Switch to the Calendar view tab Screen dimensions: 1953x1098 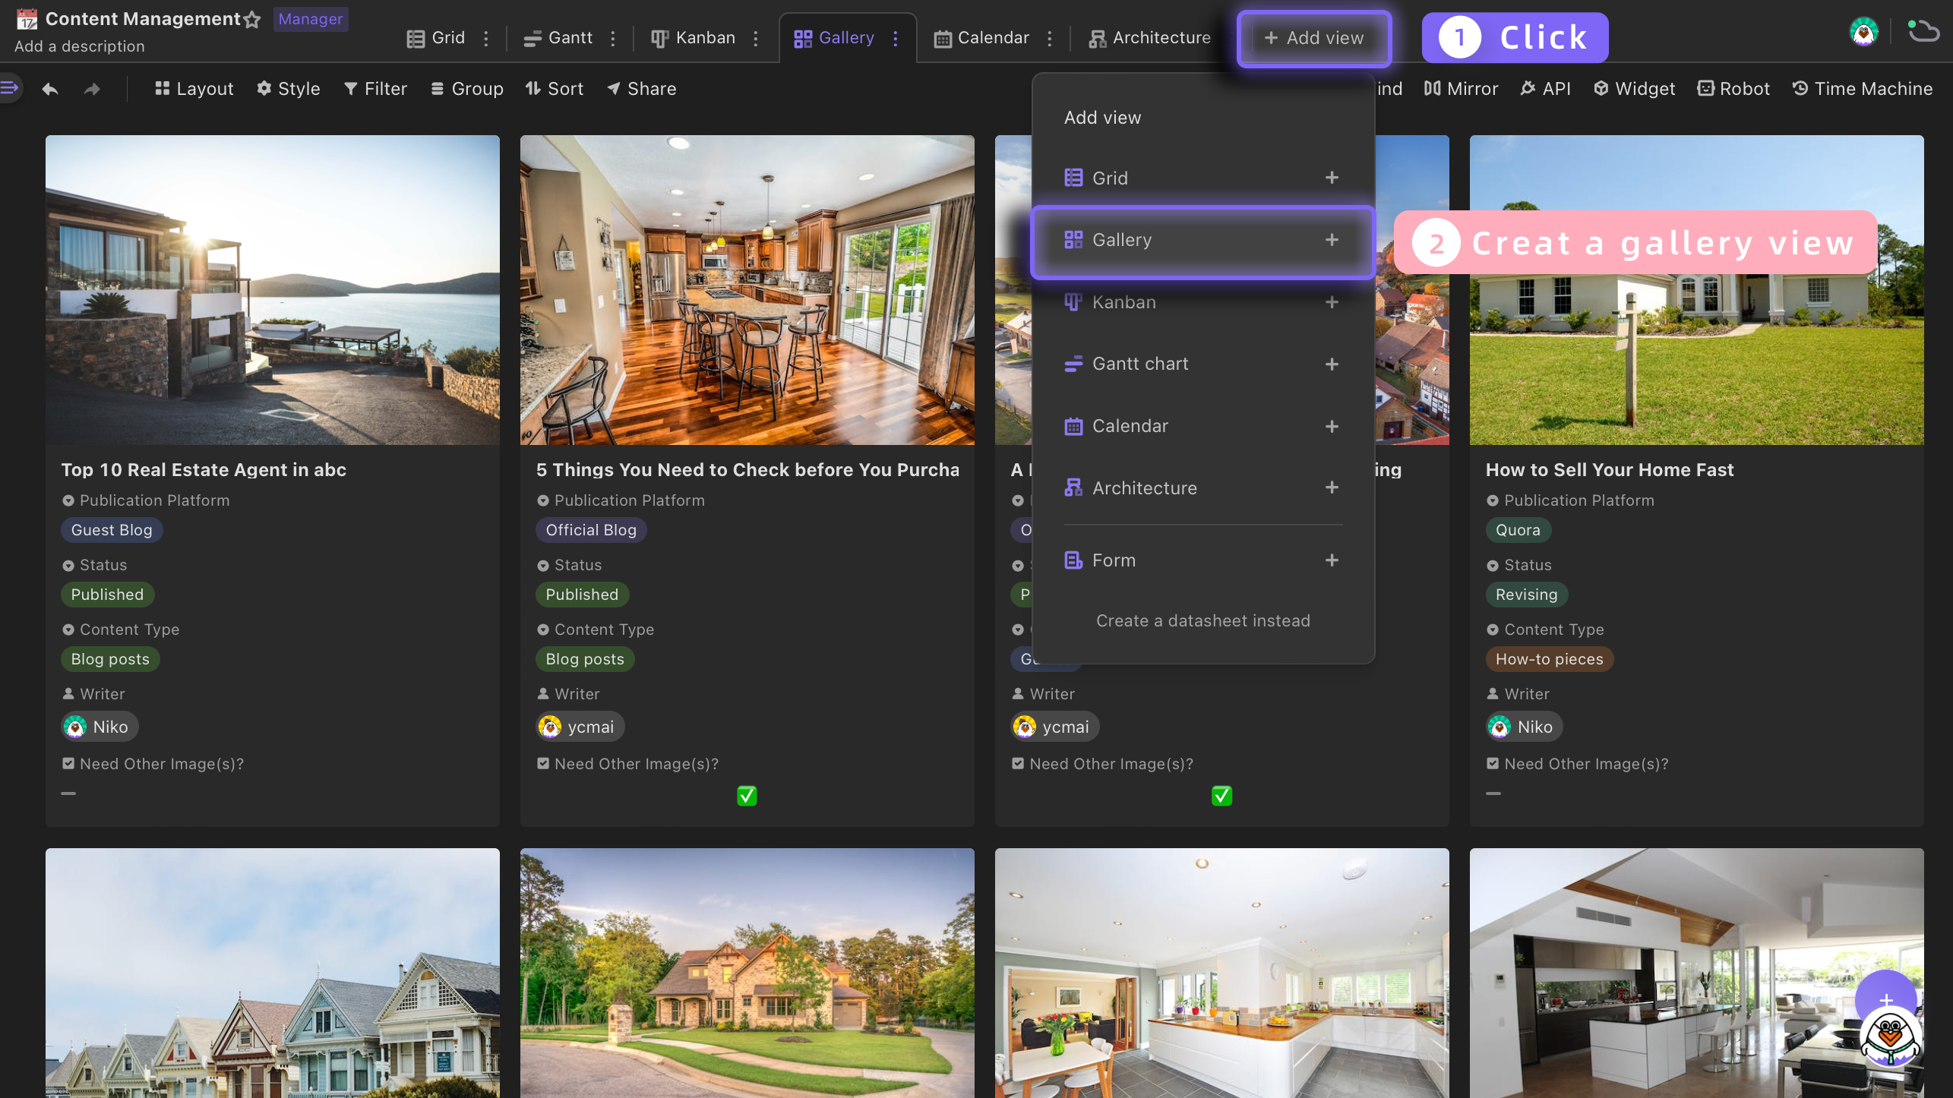(x=981, y=38)
